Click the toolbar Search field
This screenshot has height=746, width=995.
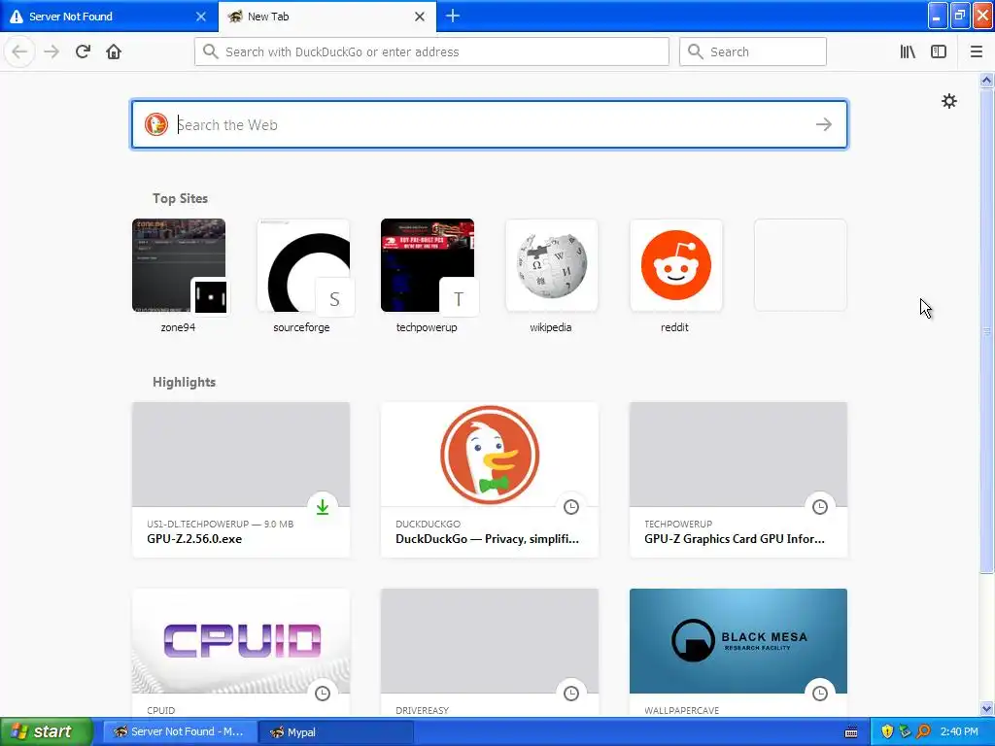[753, 51]
